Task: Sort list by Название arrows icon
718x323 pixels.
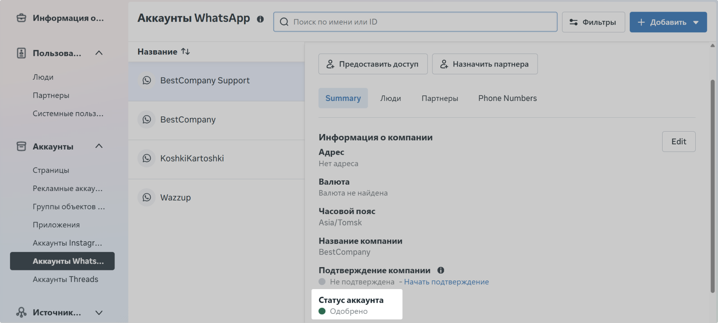Action: coord(185,51)
